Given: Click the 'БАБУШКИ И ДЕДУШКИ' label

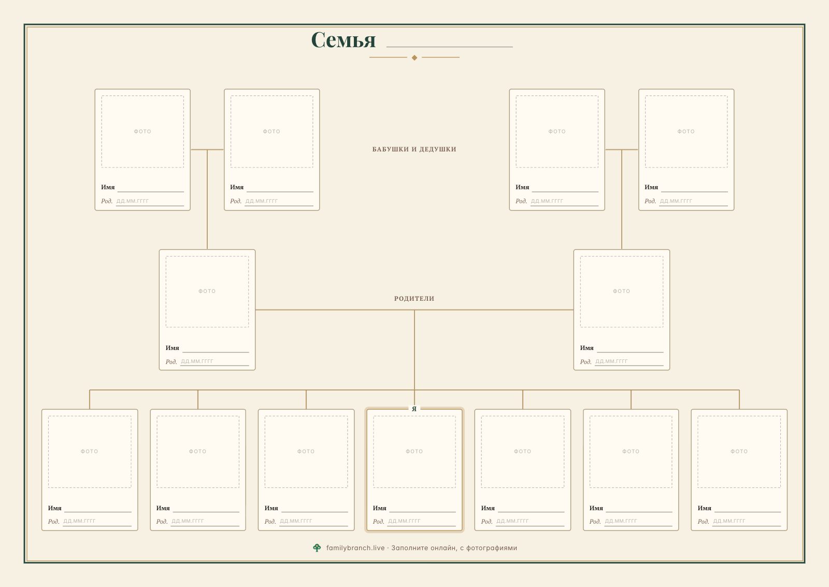Looking at the screenshot, I should coord(414,149).
